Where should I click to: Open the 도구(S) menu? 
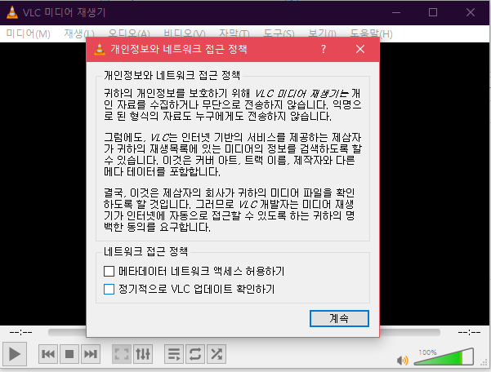tap(279, 33)
